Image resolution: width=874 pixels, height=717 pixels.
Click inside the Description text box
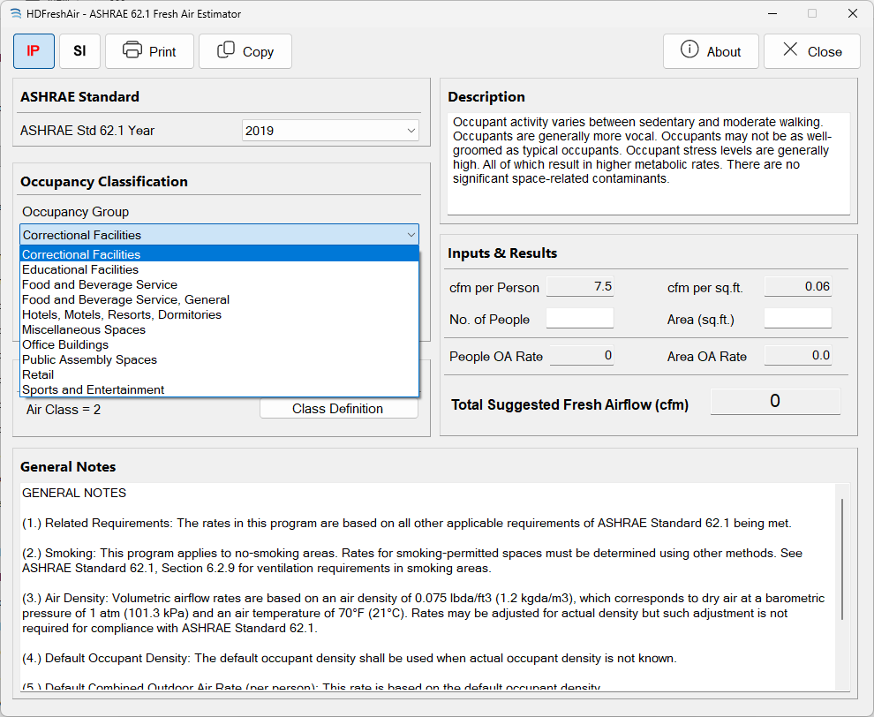coord(648,164)
